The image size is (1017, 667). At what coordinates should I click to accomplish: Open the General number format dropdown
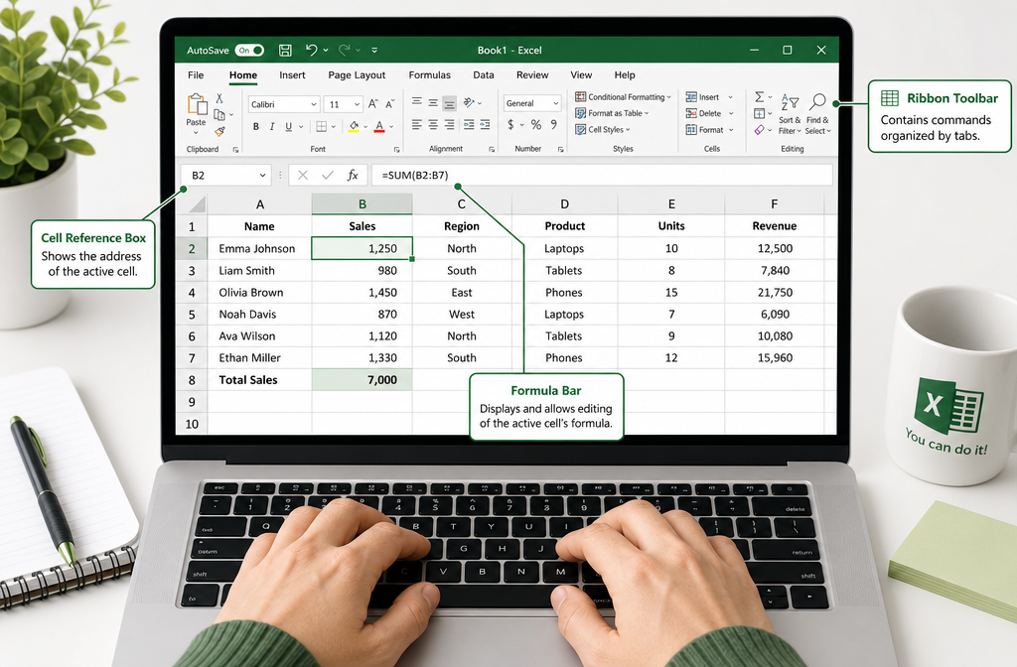(x=556, y=103)
